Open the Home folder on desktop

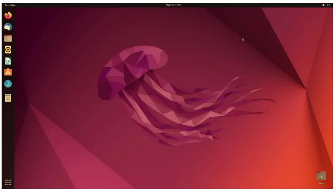click(321, 178)
